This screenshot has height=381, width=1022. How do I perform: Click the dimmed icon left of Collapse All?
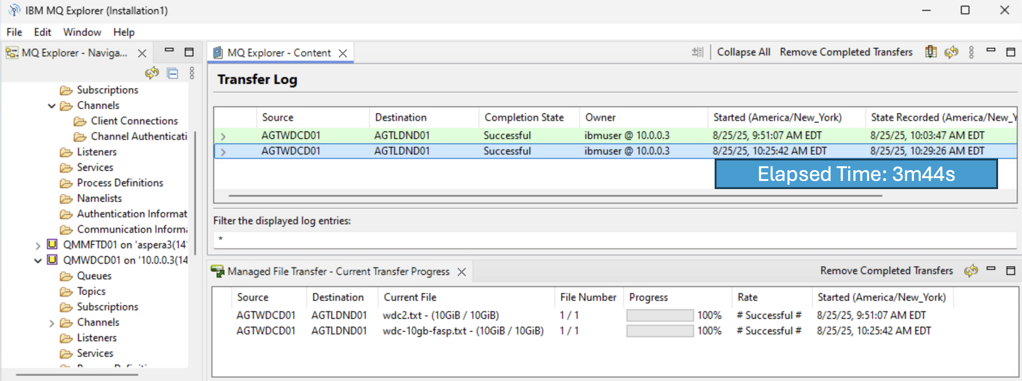click(697, 52)
